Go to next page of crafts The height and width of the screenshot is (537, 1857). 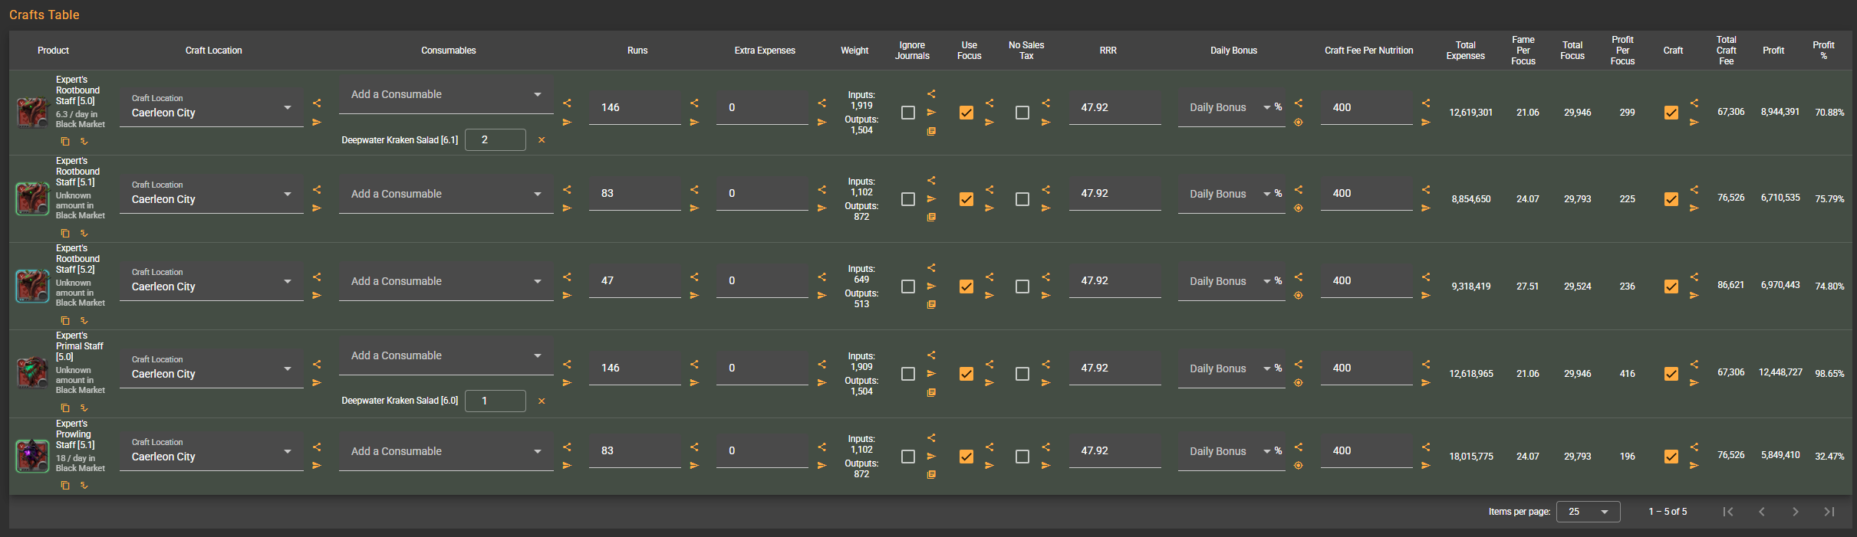(x=1795, y=512)
